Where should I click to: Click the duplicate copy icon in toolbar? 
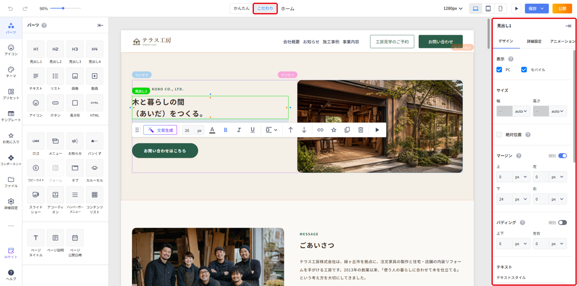tap(347, 130)
